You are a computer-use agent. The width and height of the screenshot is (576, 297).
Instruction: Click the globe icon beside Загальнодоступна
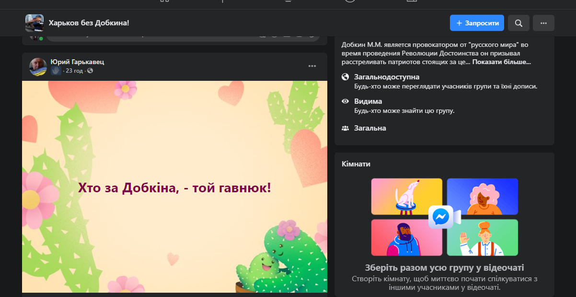[345, 77]
